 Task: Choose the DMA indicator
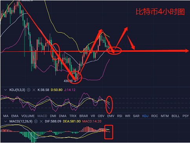coord(63,116)
